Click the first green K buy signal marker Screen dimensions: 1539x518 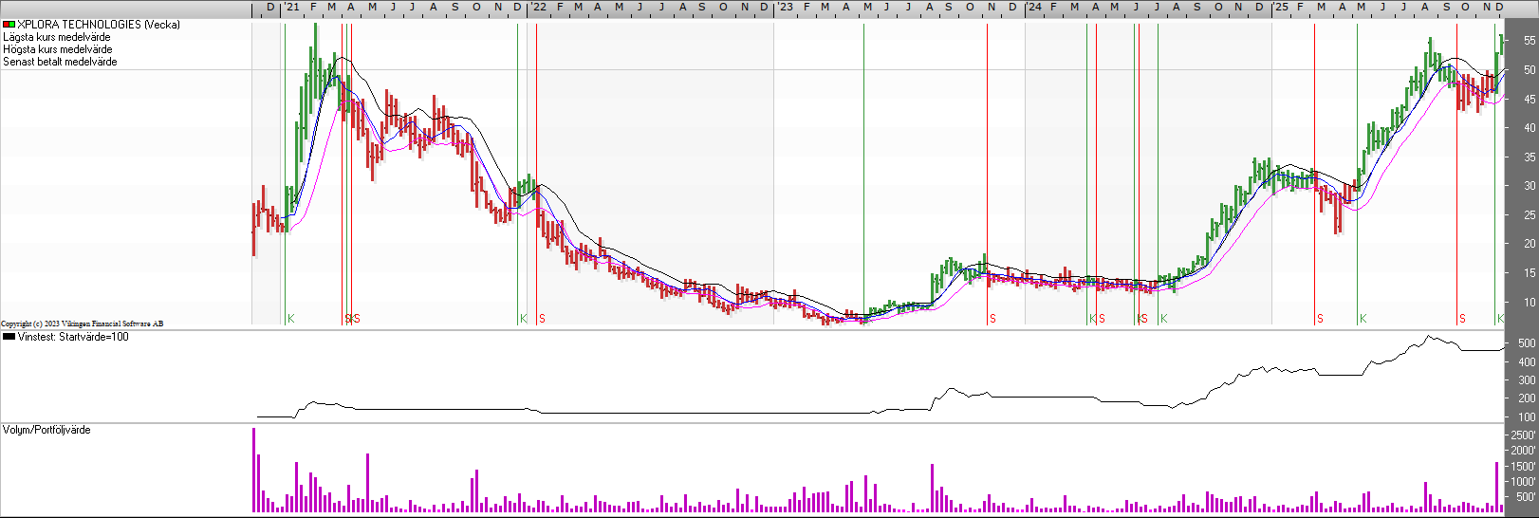tap(290, 319)
